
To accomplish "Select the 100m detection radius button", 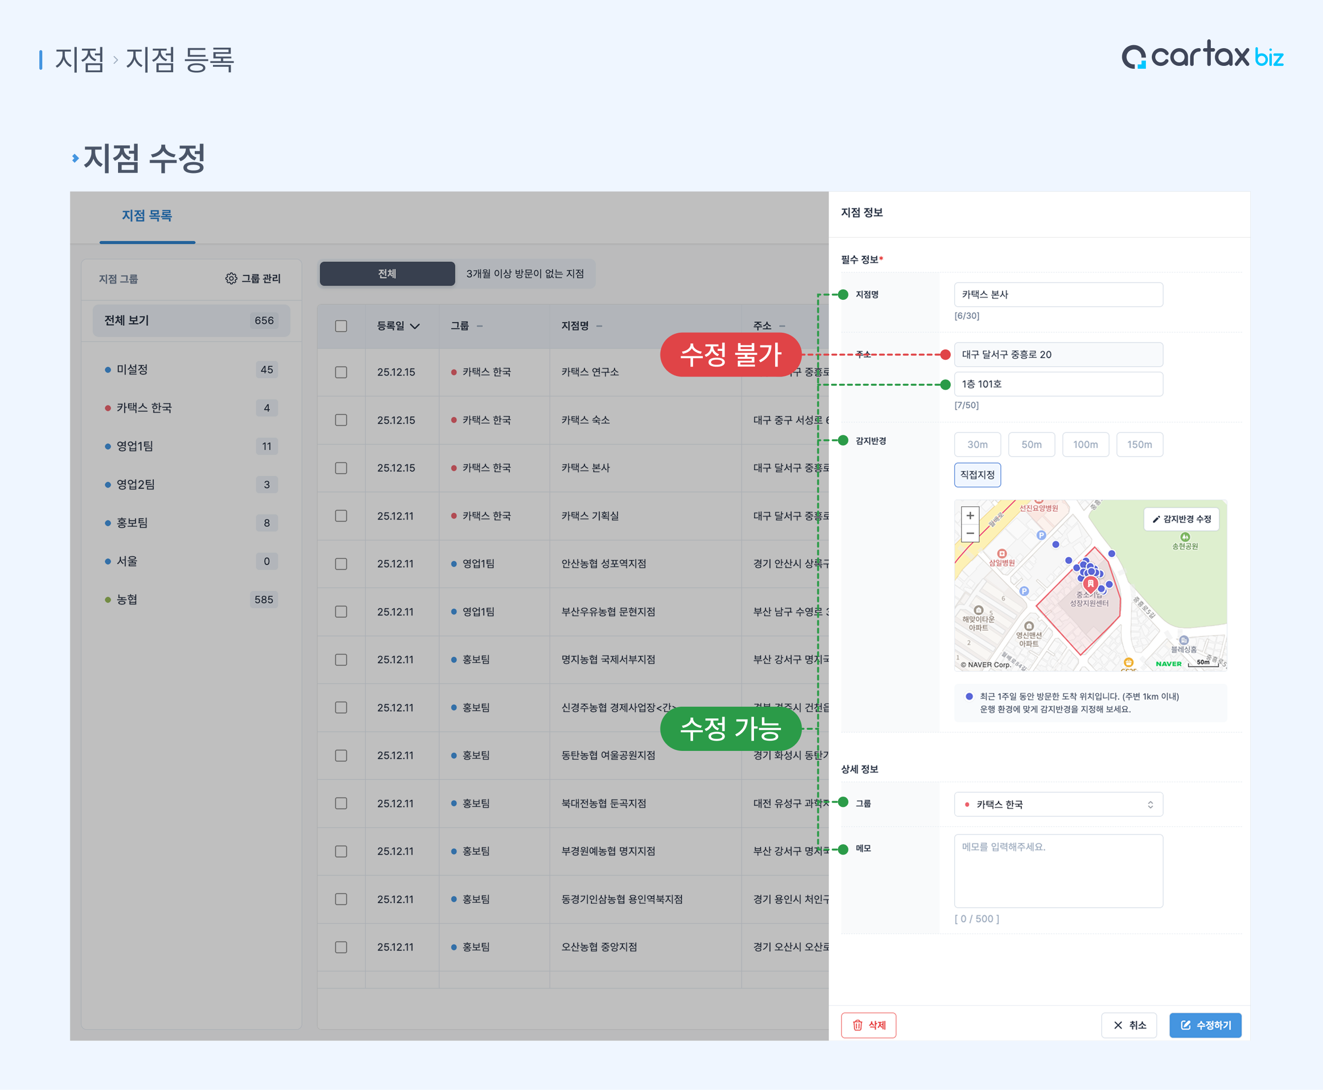I will click(x=1085, y=445).
